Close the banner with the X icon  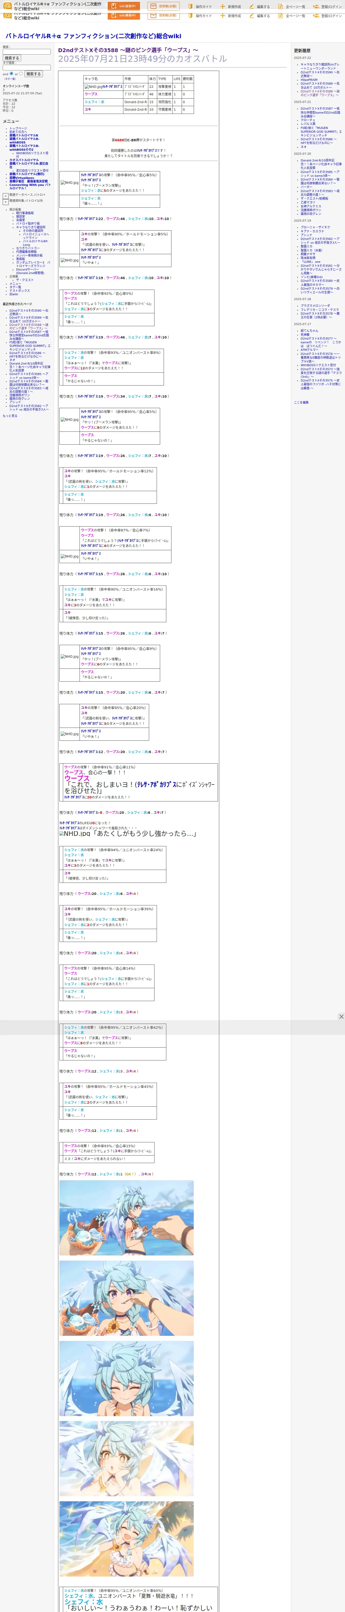point(341,1017)
